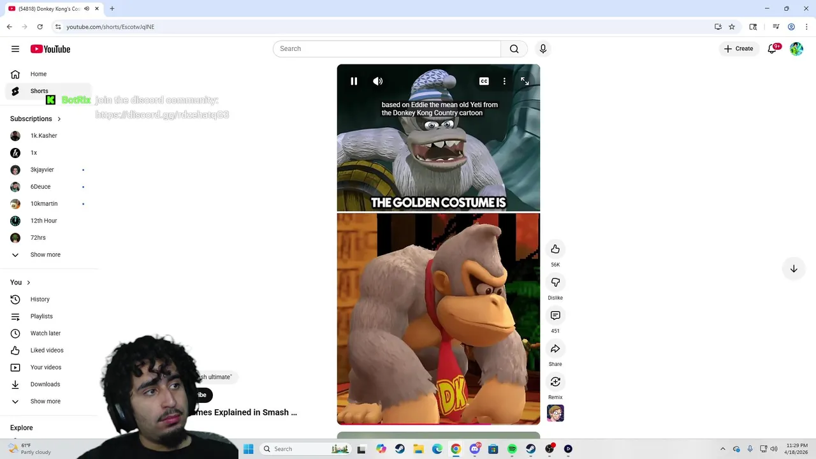Open the Short's more options menu
This screenshot has width=816, height=459.
point(504,81)
